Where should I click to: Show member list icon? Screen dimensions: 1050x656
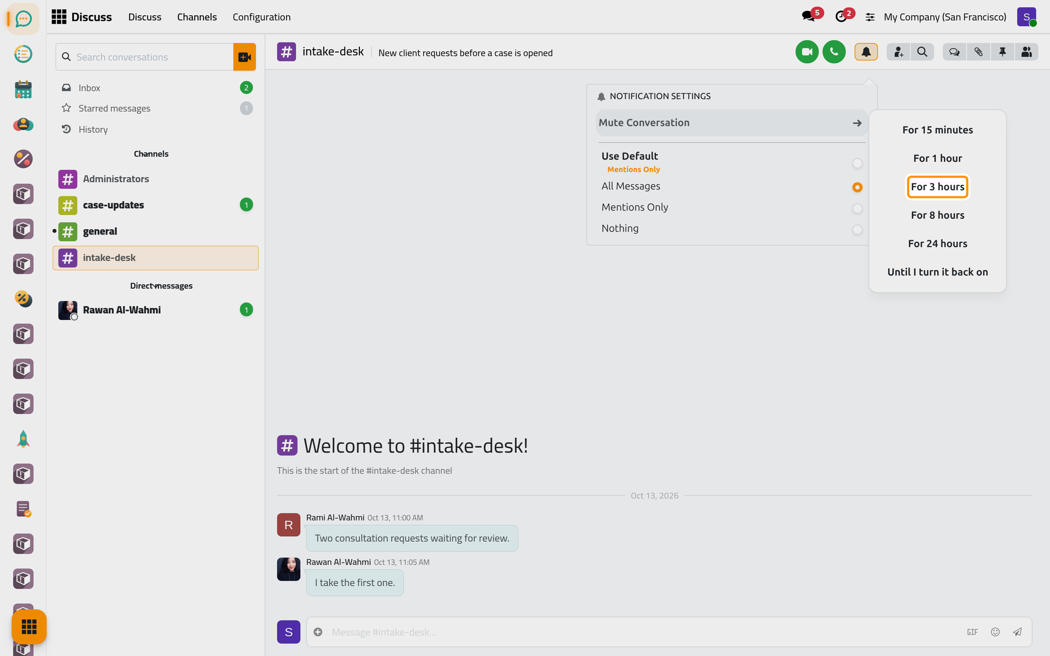[1026, 52]
